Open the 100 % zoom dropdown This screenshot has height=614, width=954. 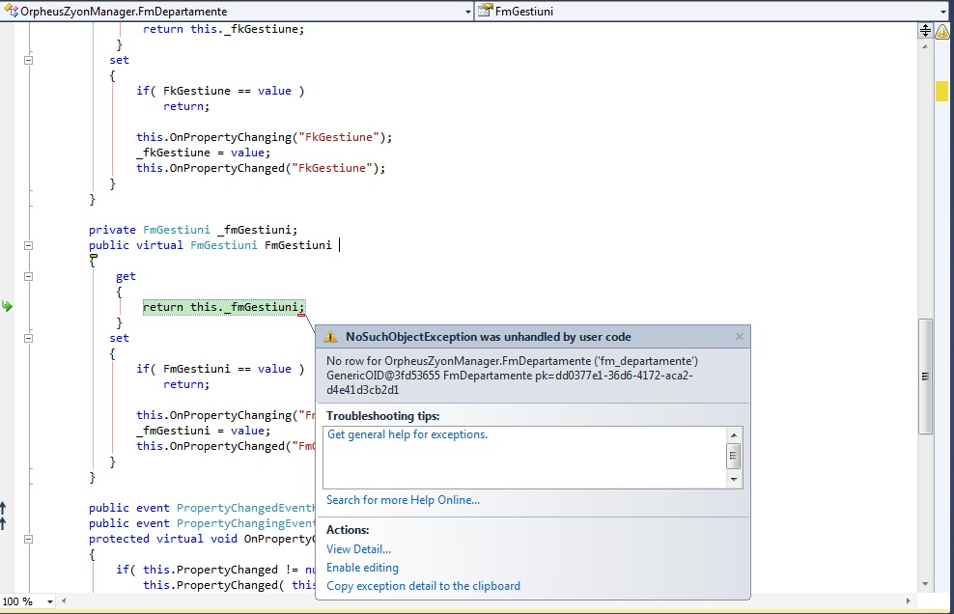point(47,601)
